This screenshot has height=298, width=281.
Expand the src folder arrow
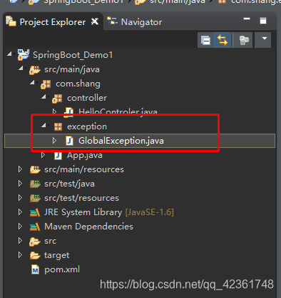[x=20, y=241]
